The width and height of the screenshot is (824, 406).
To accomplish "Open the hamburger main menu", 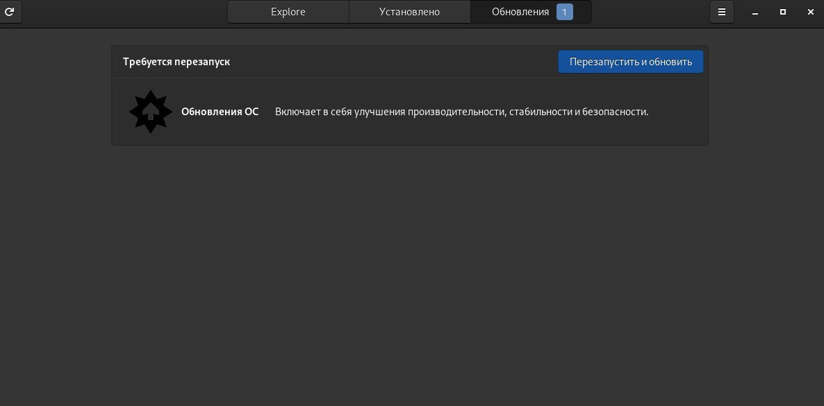I will click(721, 12).
